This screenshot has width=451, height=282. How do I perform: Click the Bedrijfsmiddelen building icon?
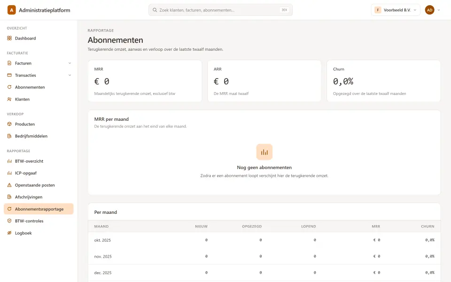[x=9, y=136]
